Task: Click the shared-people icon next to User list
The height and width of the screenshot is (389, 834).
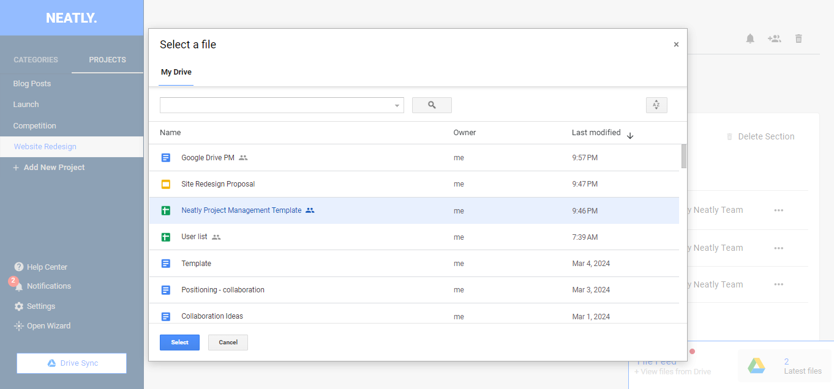Action: point(216,237)
